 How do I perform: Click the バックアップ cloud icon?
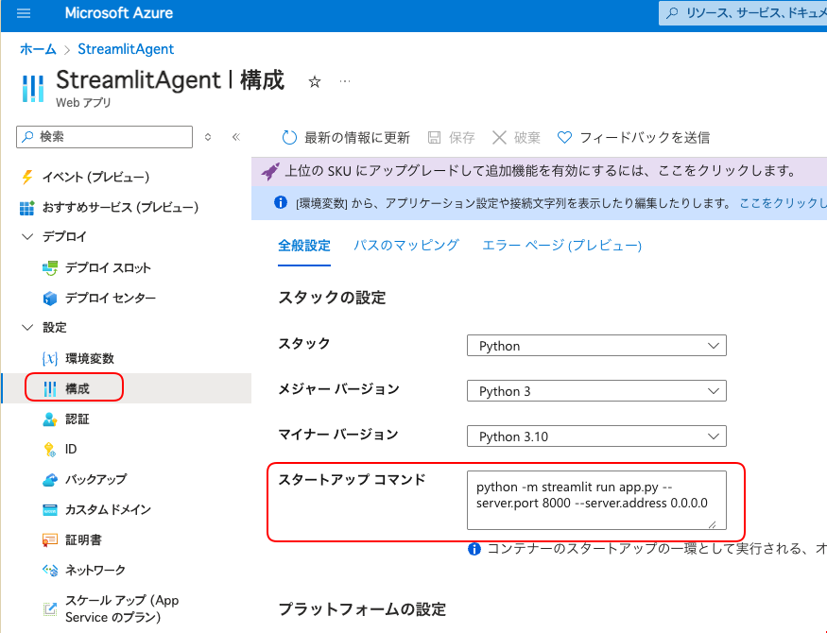tap(49, 480)
